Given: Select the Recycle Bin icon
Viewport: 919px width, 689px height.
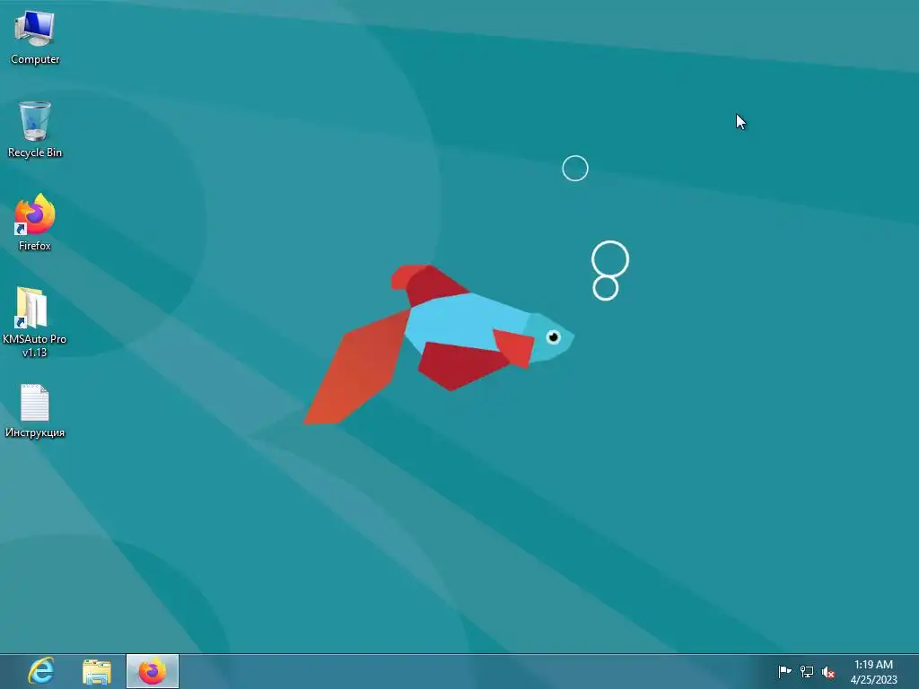Looking at the screenshot, I should pos(35,129).
